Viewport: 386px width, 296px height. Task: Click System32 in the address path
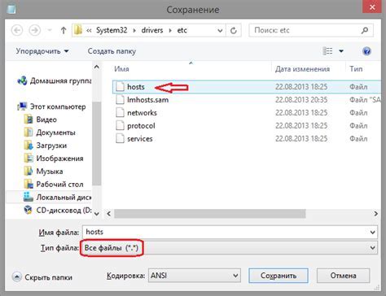tap(112, 30)
